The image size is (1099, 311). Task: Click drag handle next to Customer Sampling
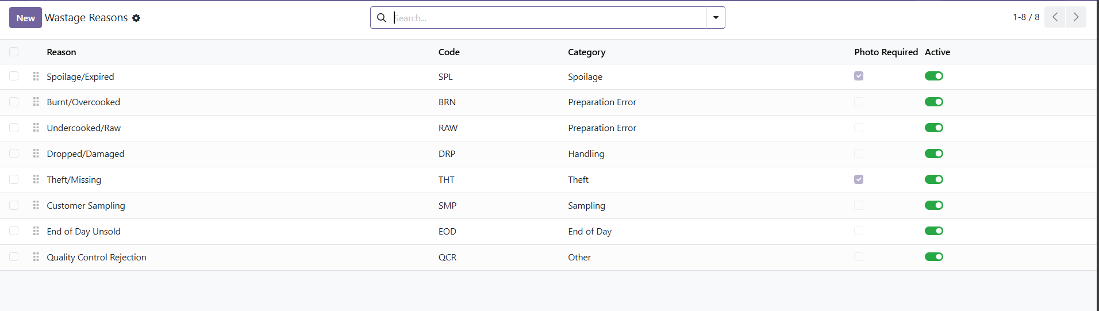[x=36, y=205]
